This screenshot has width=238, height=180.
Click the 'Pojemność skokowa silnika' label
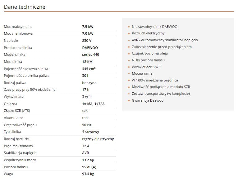[26, 69]
